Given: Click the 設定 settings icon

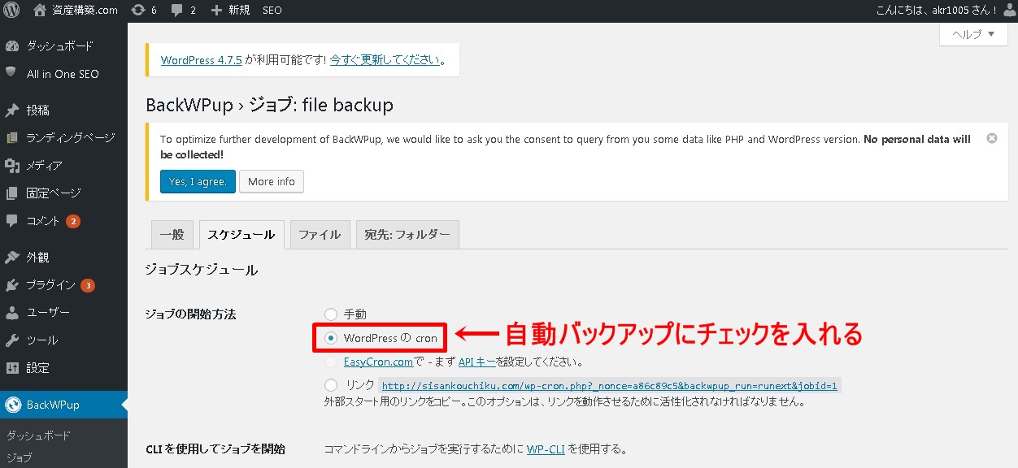Looking at the screenshot, I should point(11,368).
